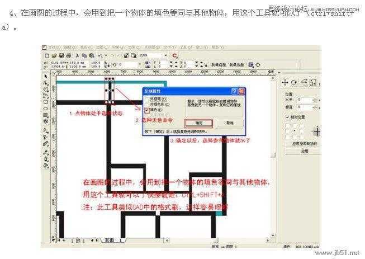Click the rotation angle input field
The width and height of the screenshot is (365, 259).
(x=128, y=64)
